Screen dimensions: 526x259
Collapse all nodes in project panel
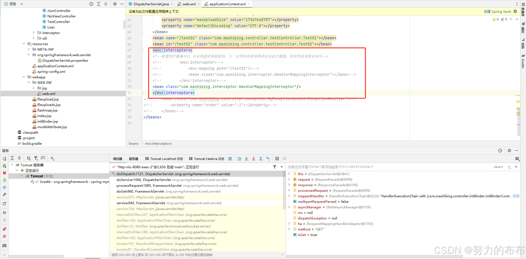pyautogui.click(x=105, y=4)
